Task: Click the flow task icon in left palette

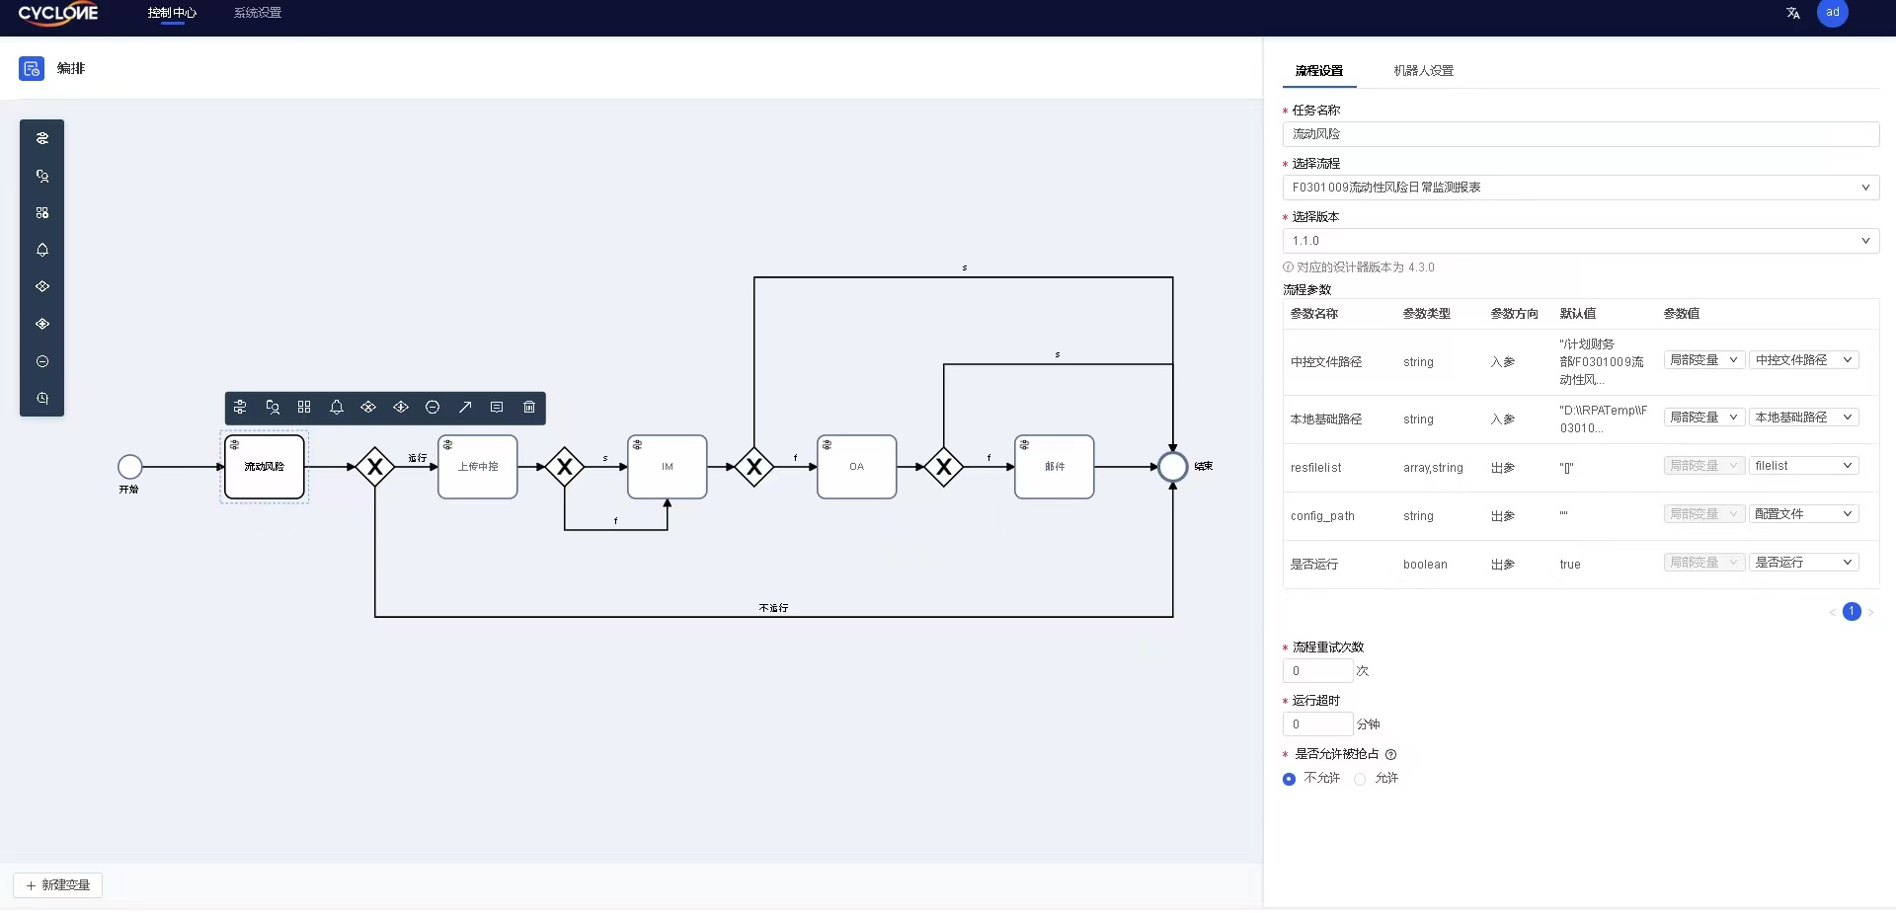Action: tap(42, 138)
